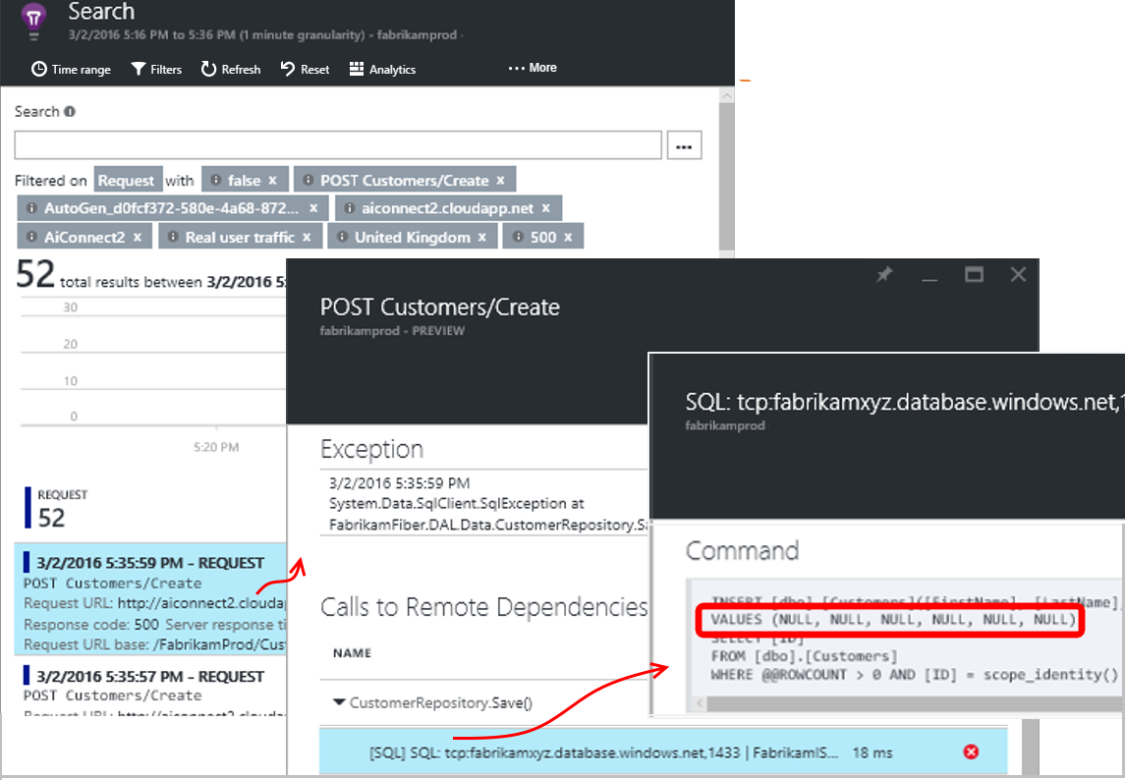The image size is (1125, 780).
Task: Remove the Real user traffic filter
Action: [x=307, y=237]
